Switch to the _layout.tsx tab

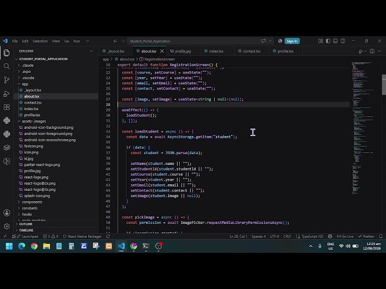pyautogui.click(x=116, y=51)
